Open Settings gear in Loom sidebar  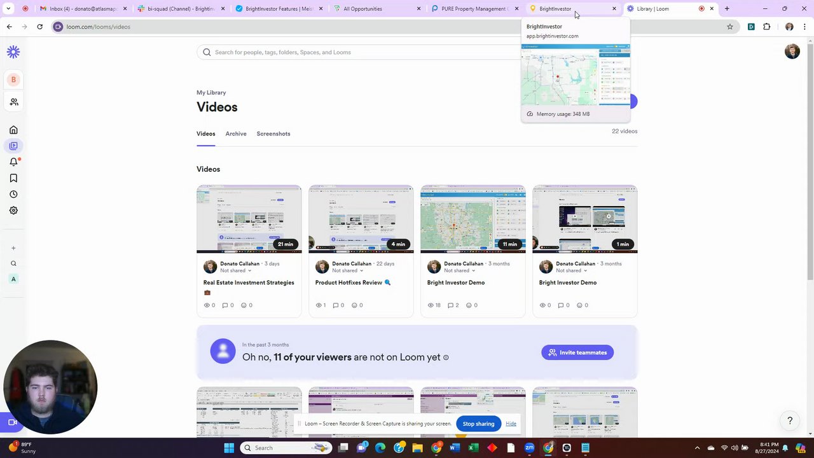13,211
